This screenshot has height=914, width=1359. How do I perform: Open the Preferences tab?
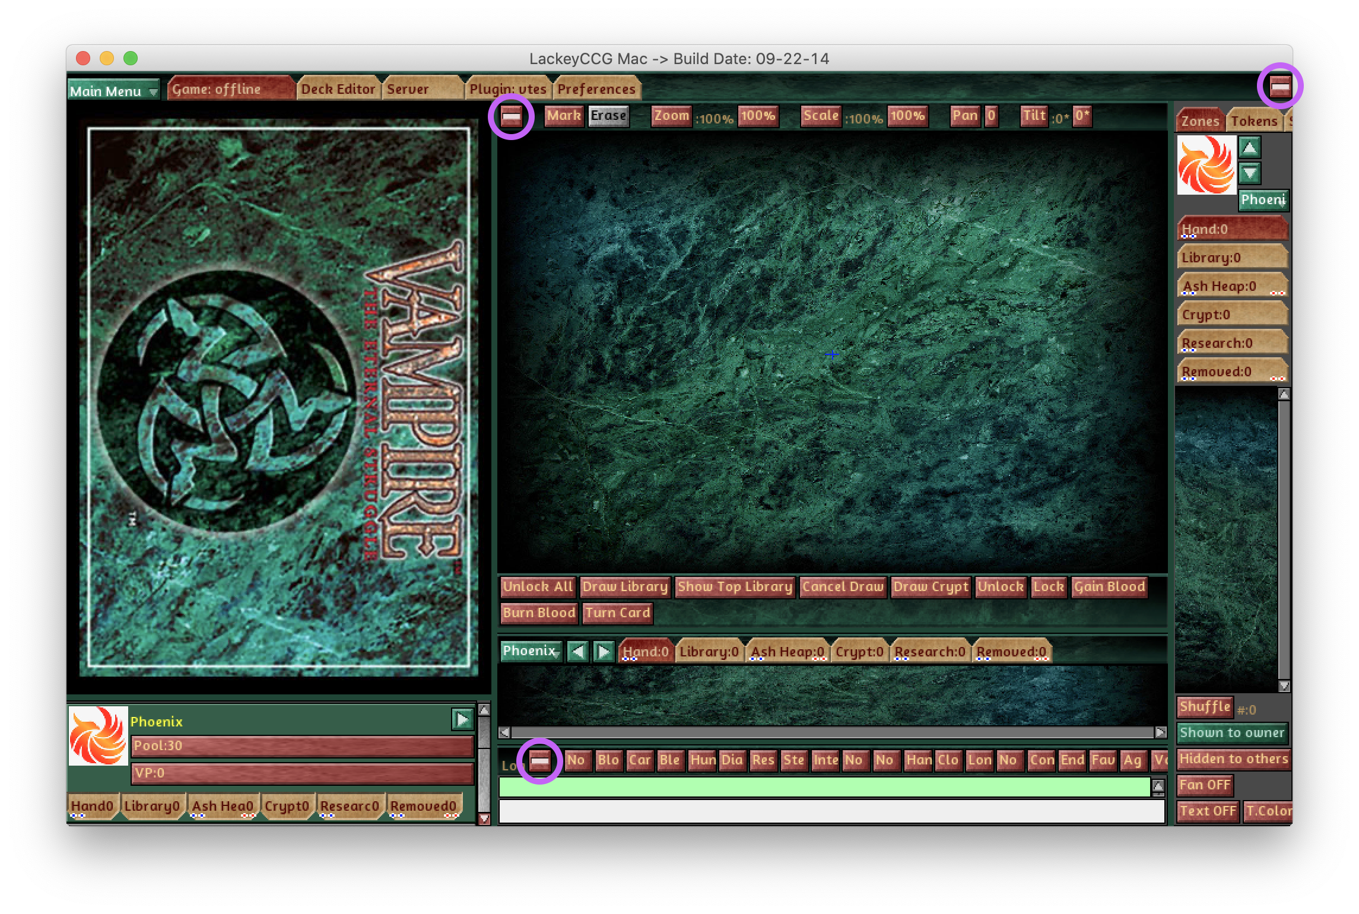pyautogui.click(x=596, y=89)
